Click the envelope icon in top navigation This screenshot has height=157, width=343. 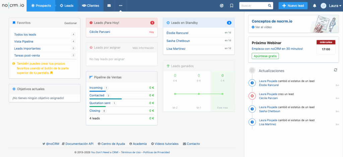[x=109, y=6]
